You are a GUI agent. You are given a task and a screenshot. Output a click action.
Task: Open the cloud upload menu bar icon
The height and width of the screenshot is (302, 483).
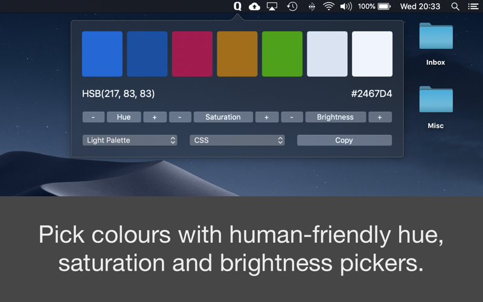click(254, 6)
